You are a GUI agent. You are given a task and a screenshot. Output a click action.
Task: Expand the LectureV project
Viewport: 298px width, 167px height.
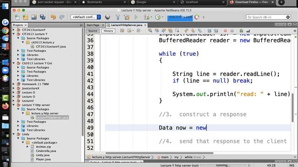tap(14, 101)
